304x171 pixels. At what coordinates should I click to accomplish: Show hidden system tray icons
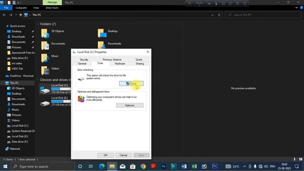[x=245, y=166]
